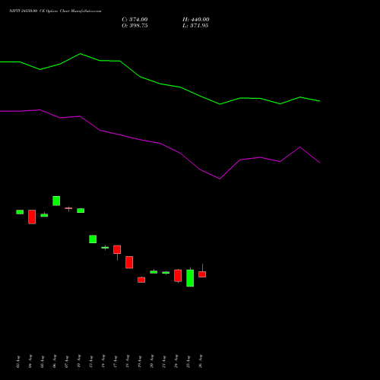
Task: Click the '07 Aug' date axis label
Action: (67, 361)
